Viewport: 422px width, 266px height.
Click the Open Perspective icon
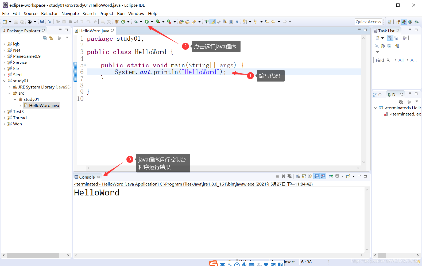[389, 22]
